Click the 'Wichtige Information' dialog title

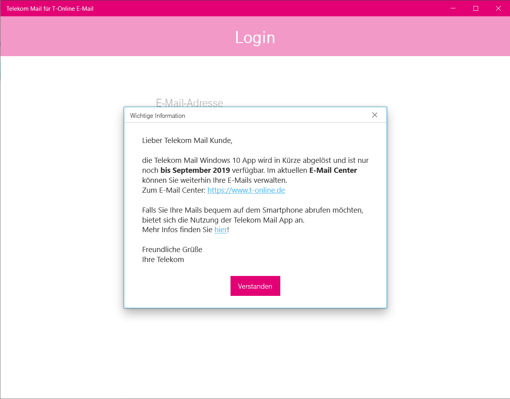pos(158,115)
